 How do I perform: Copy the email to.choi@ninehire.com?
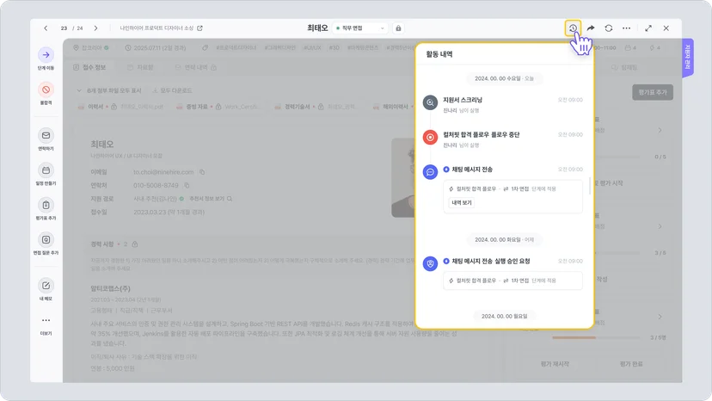pos(202,172)
